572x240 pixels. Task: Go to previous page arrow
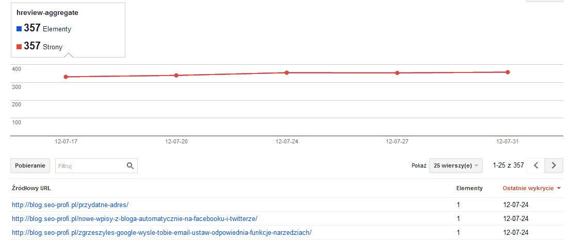[536, 165]
